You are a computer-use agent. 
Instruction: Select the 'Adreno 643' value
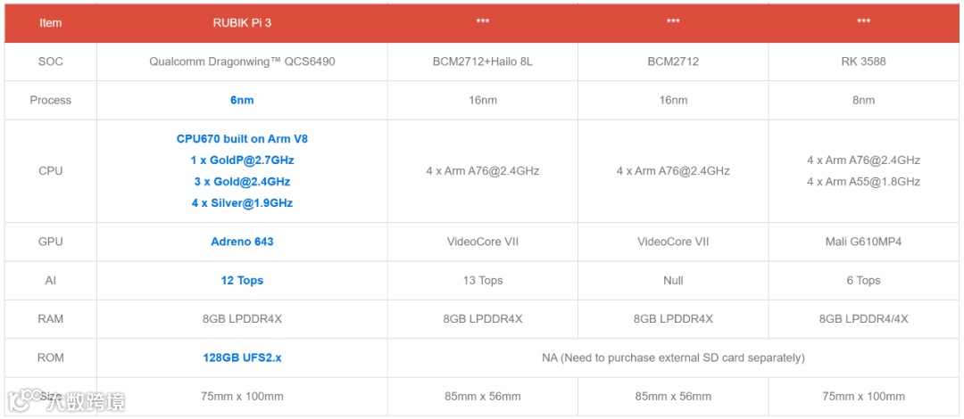pos(242,242)
